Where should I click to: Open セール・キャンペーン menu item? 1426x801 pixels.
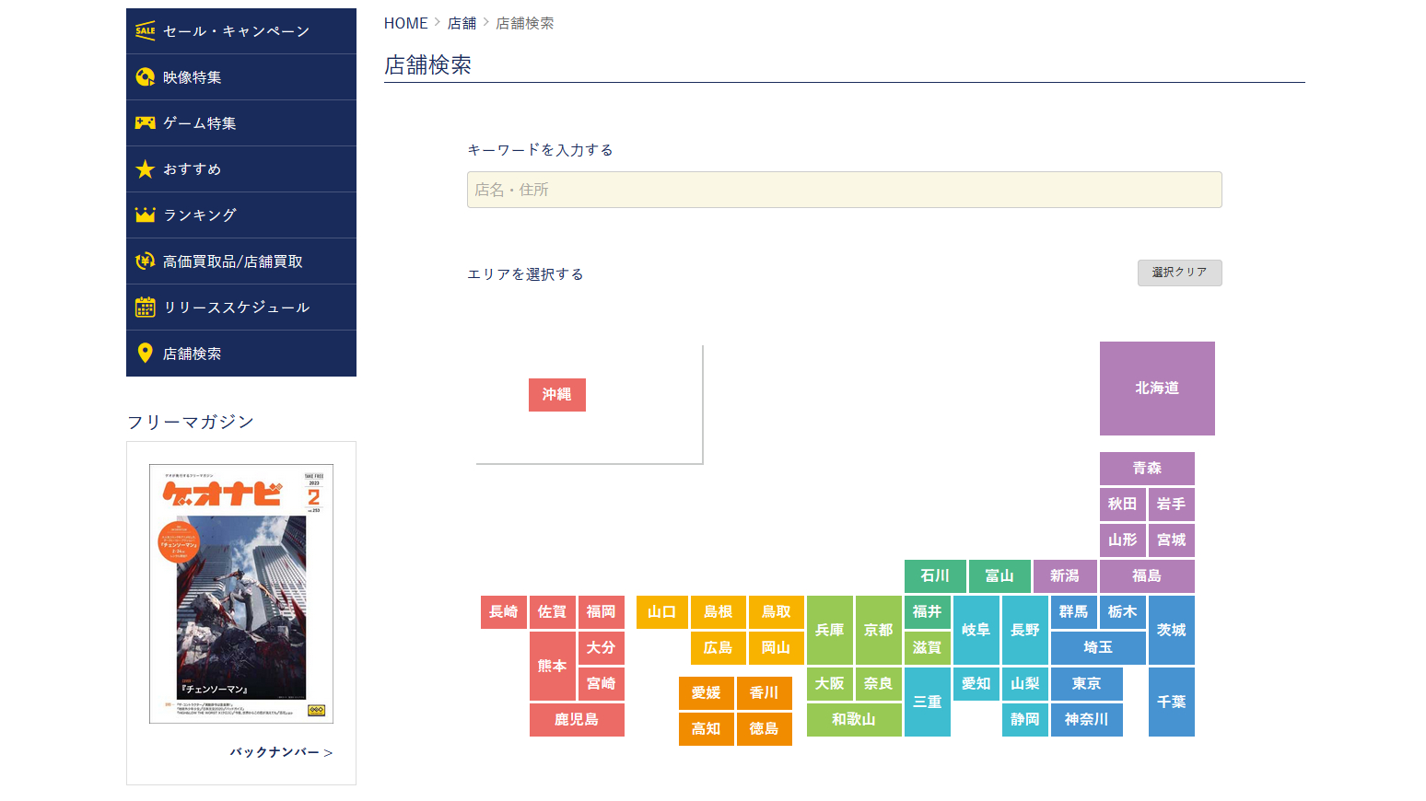(241, 31)
